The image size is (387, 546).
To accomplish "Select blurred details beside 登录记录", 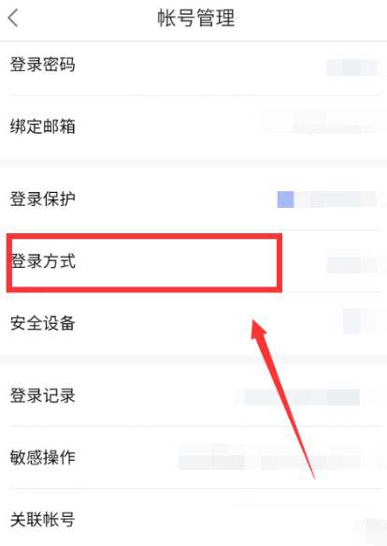I will (x=302, y=397).
